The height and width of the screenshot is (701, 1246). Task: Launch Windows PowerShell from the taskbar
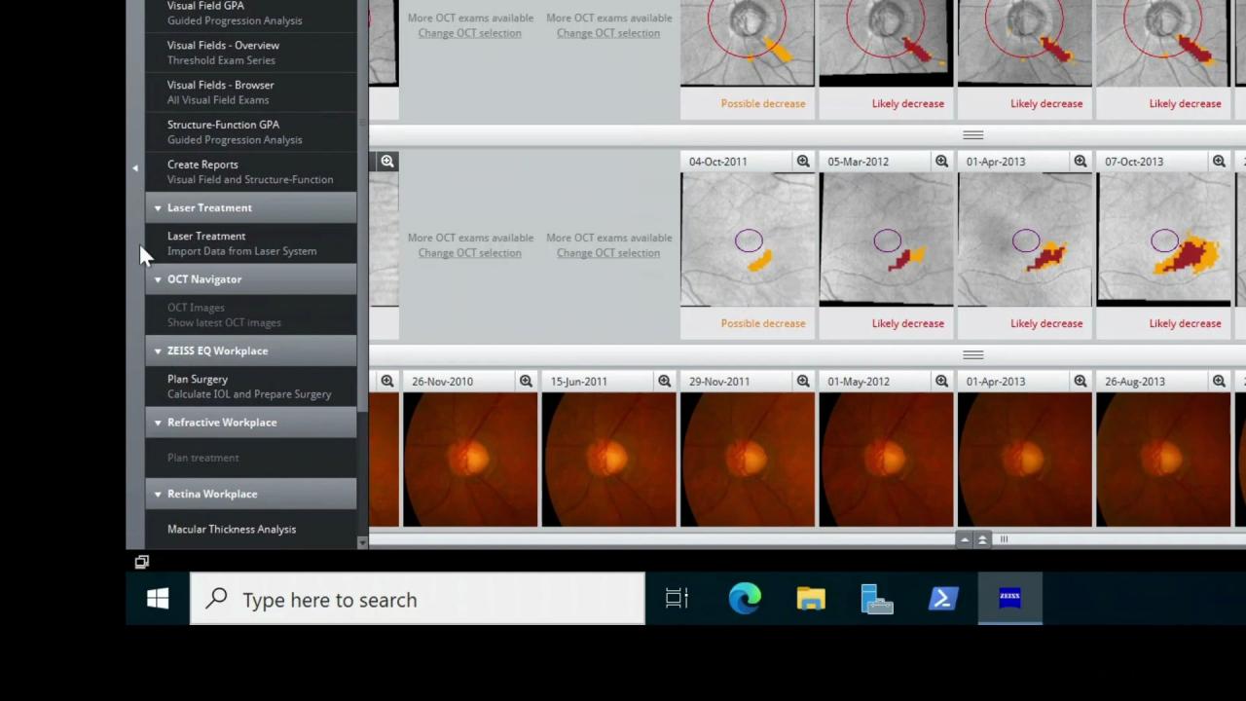942,599
